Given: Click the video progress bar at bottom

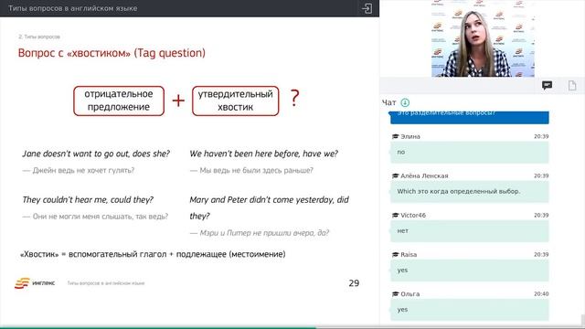Looking at the screenshot, I should pos(292,327).
